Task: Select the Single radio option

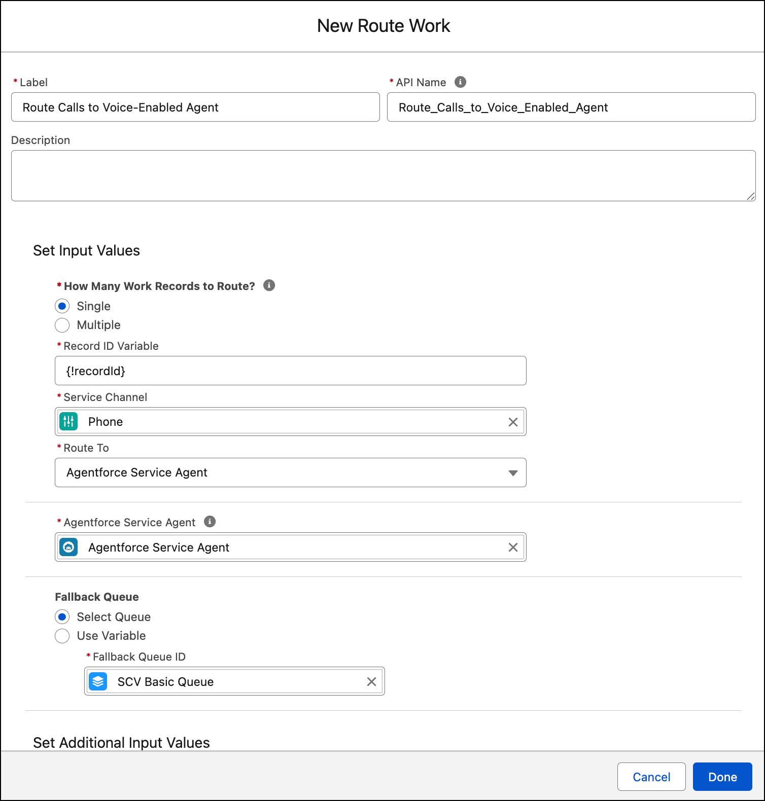Action: click(x=62, y=306)
